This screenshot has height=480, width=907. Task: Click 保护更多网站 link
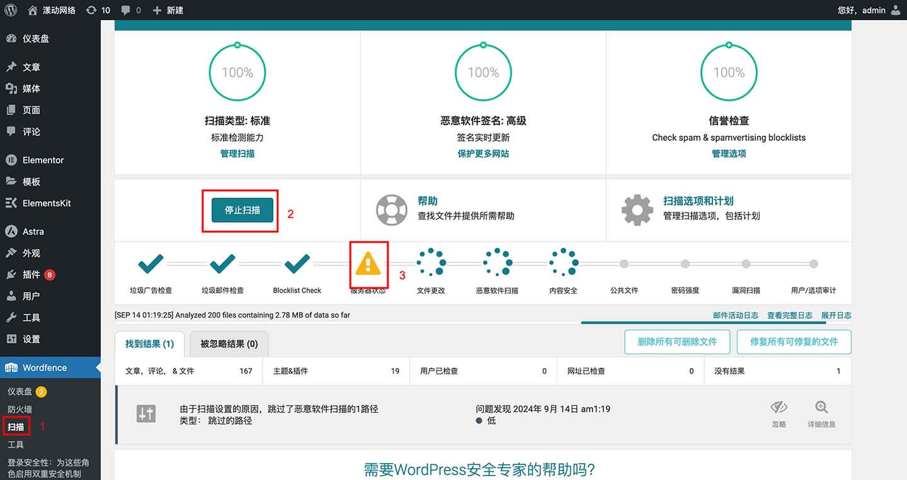point(483,153)
